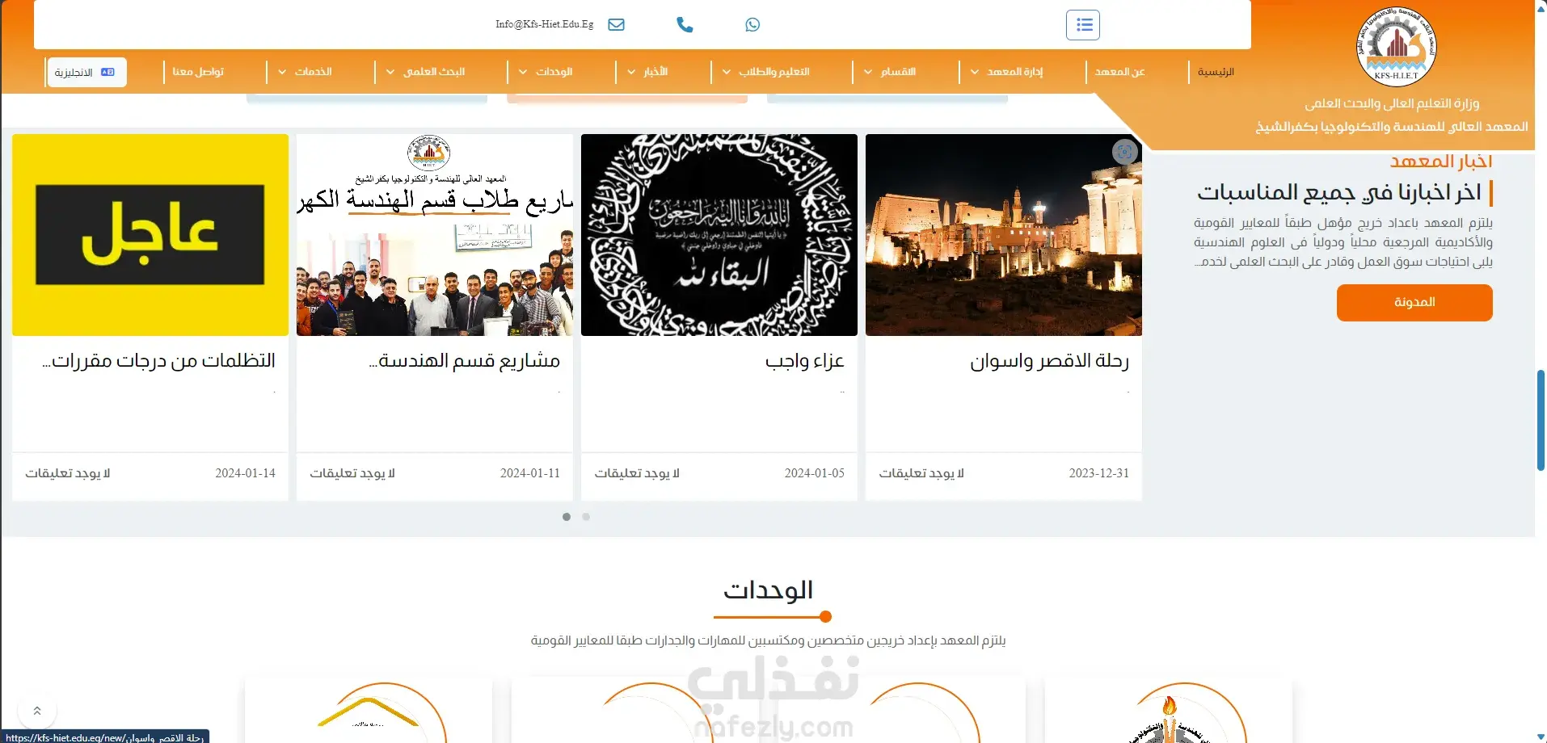The height and width of the screenshot is (743, 1547).
Task: Click the اخر اخبارنا فى جميع المناسبات heading
Action: point(1339,193)
